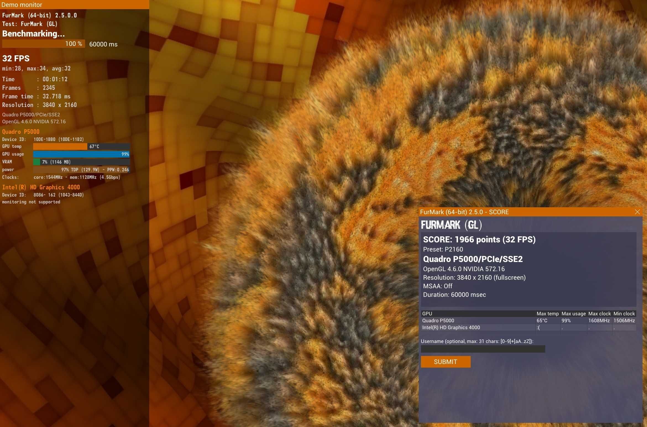Click the GPU usage bar showing 99%
The height and width of the screenshot is (427, 647).
[82, 154]
